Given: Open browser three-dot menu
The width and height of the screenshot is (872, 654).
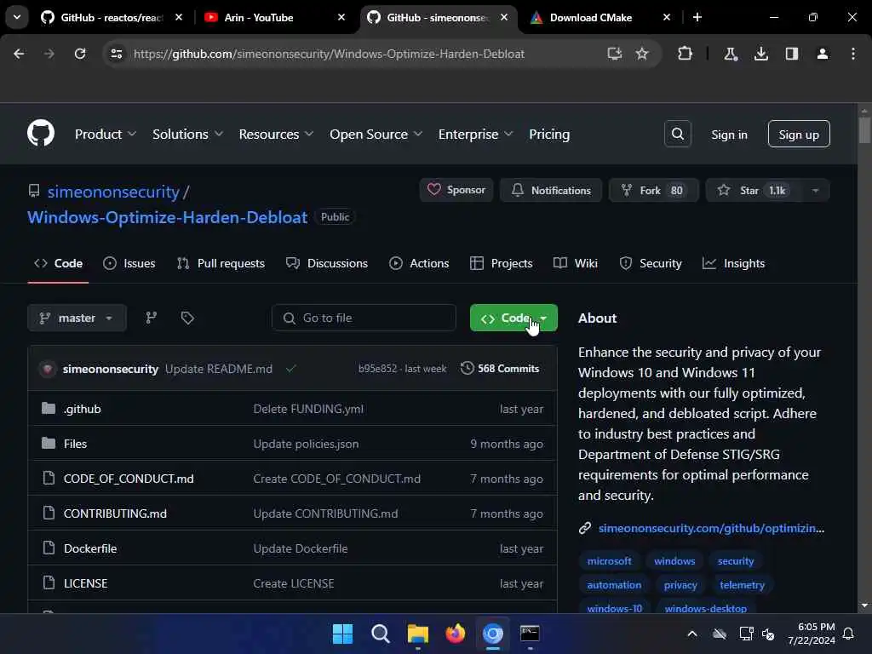Looking at the screenshot, I should coord(853,54).
